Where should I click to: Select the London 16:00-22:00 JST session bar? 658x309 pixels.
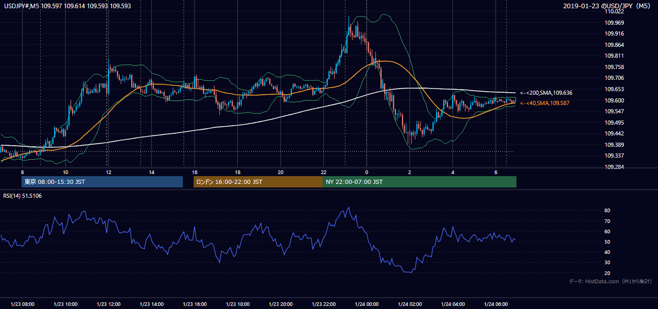pyautogui.click(x=258, y=182)
